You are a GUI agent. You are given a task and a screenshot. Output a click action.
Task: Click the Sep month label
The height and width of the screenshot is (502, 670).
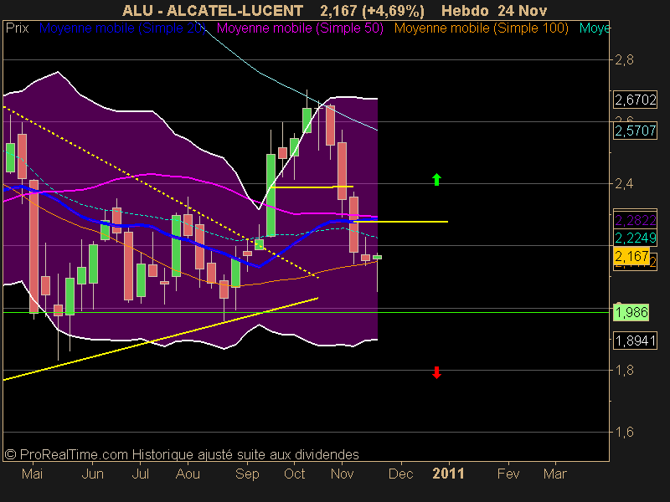247,474
